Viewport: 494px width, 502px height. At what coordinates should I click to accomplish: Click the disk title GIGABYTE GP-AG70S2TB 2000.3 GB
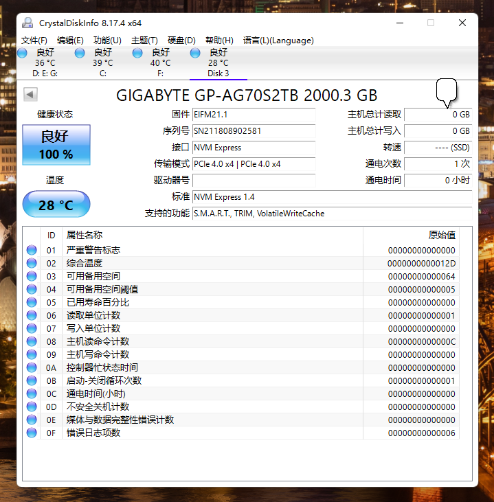pyautogui.click(x=247, y=95)
